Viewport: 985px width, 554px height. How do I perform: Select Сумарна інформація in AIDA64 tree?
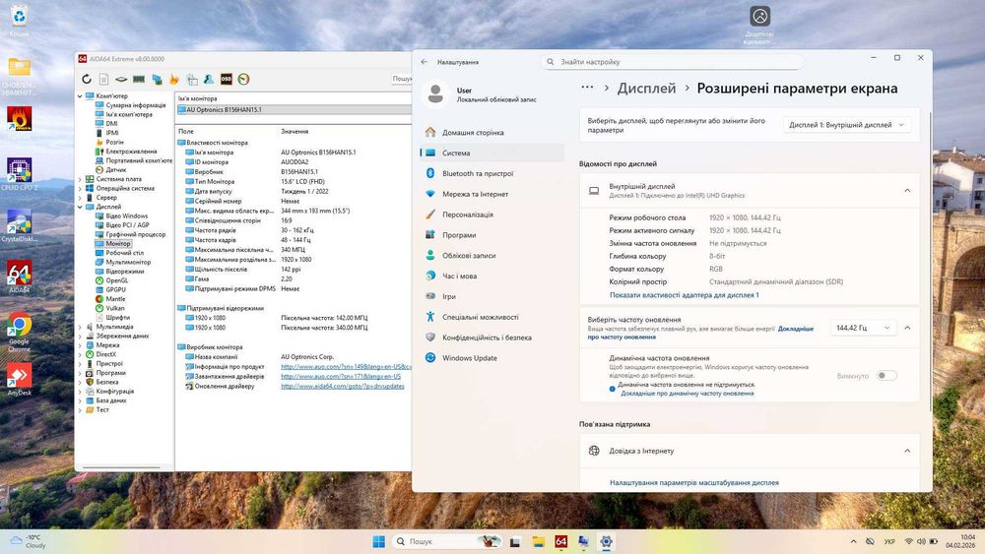coord(136,105)
